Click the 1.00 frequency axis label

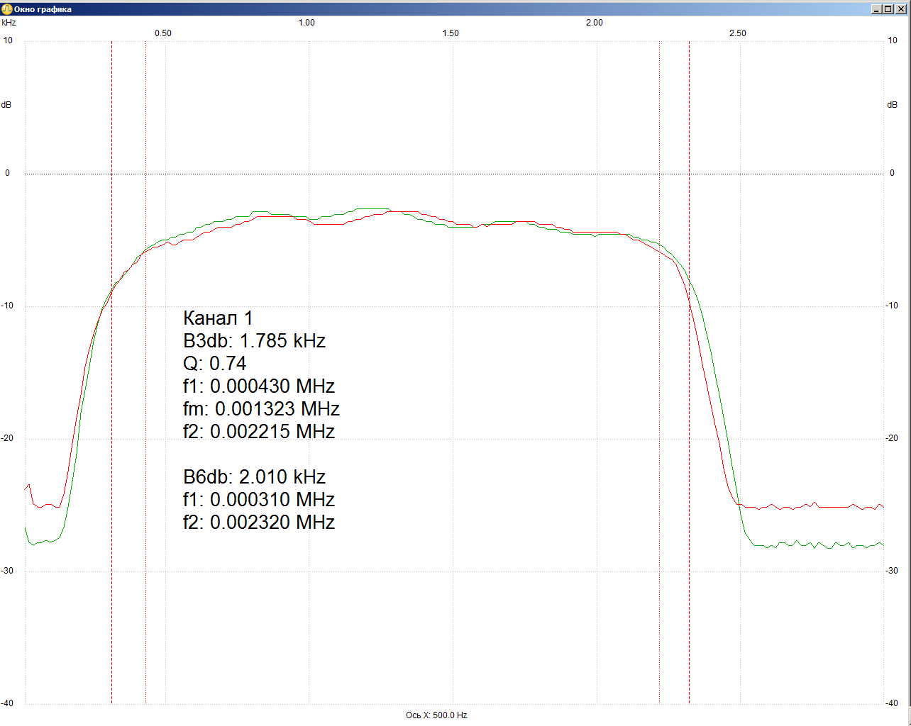point(307,23)
